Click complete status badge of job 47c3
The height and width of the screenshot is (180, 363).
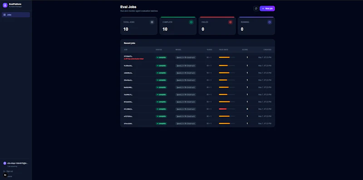(x=162, y=109)
